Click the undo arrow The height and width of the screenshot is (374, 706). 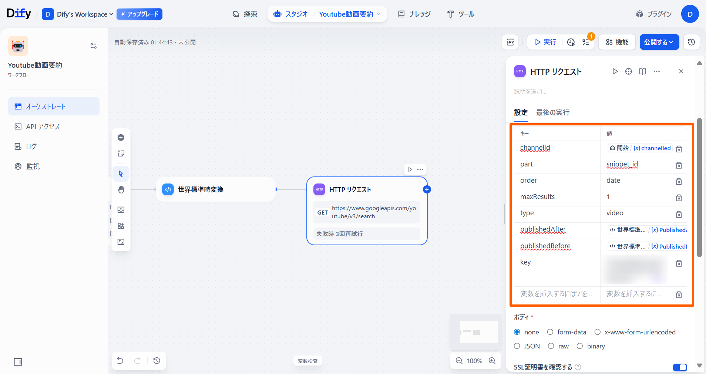click(x=120, y=361)
